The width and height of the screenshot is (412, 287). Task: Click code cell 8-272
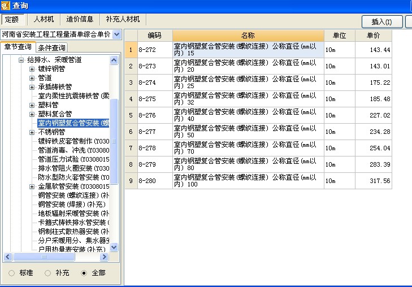tap(155, 50)
